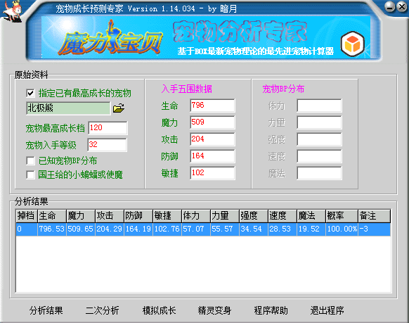
Task: Click the 强度 column header
Action: click(254, 216)
